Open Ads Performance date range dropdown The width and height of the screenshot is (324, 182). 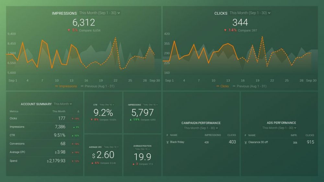[x=279, y=128]
